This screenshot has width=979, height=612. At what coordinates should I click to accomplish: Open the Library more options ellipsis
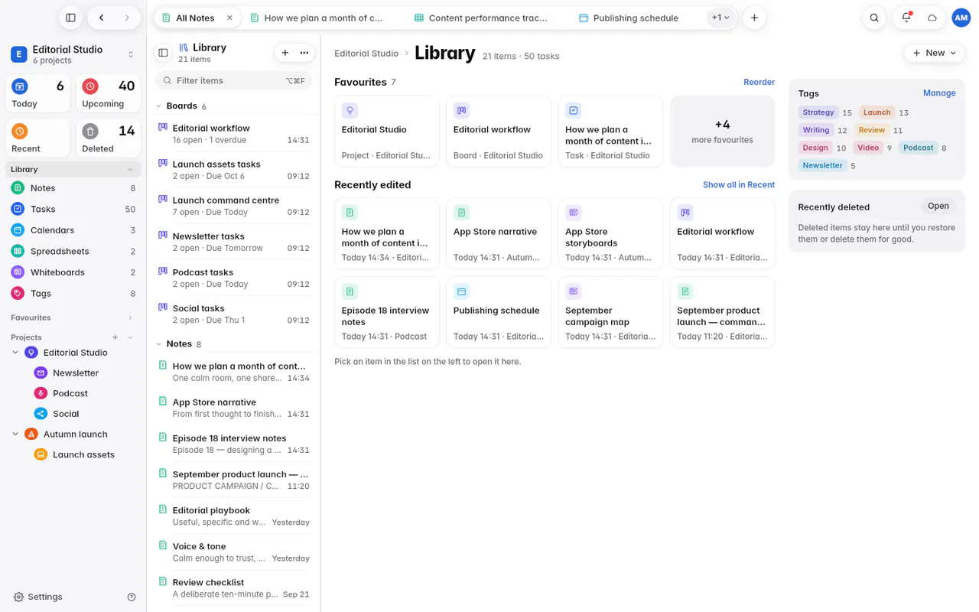304,53
